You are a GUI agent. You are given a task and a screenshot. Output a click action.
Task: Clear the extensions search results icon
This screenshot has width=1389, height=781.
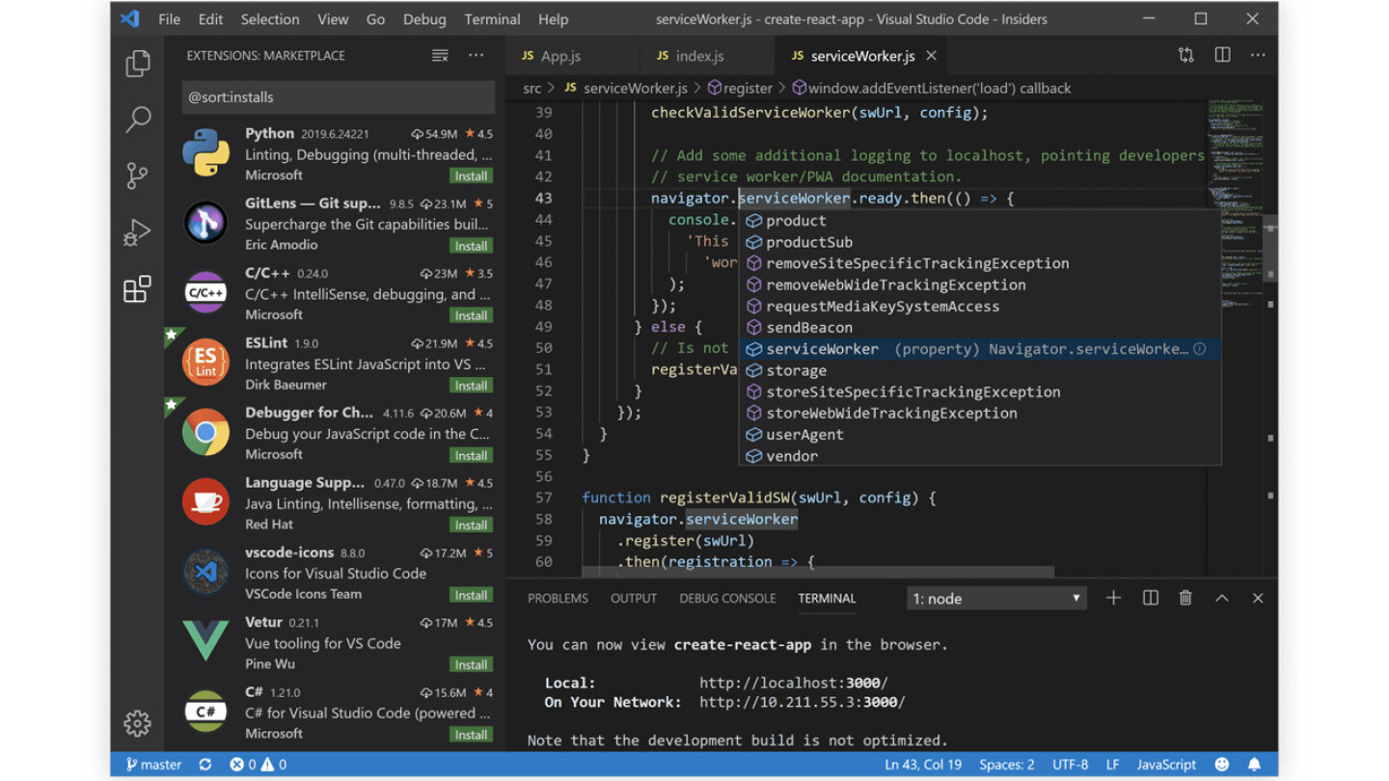point(440,56)
